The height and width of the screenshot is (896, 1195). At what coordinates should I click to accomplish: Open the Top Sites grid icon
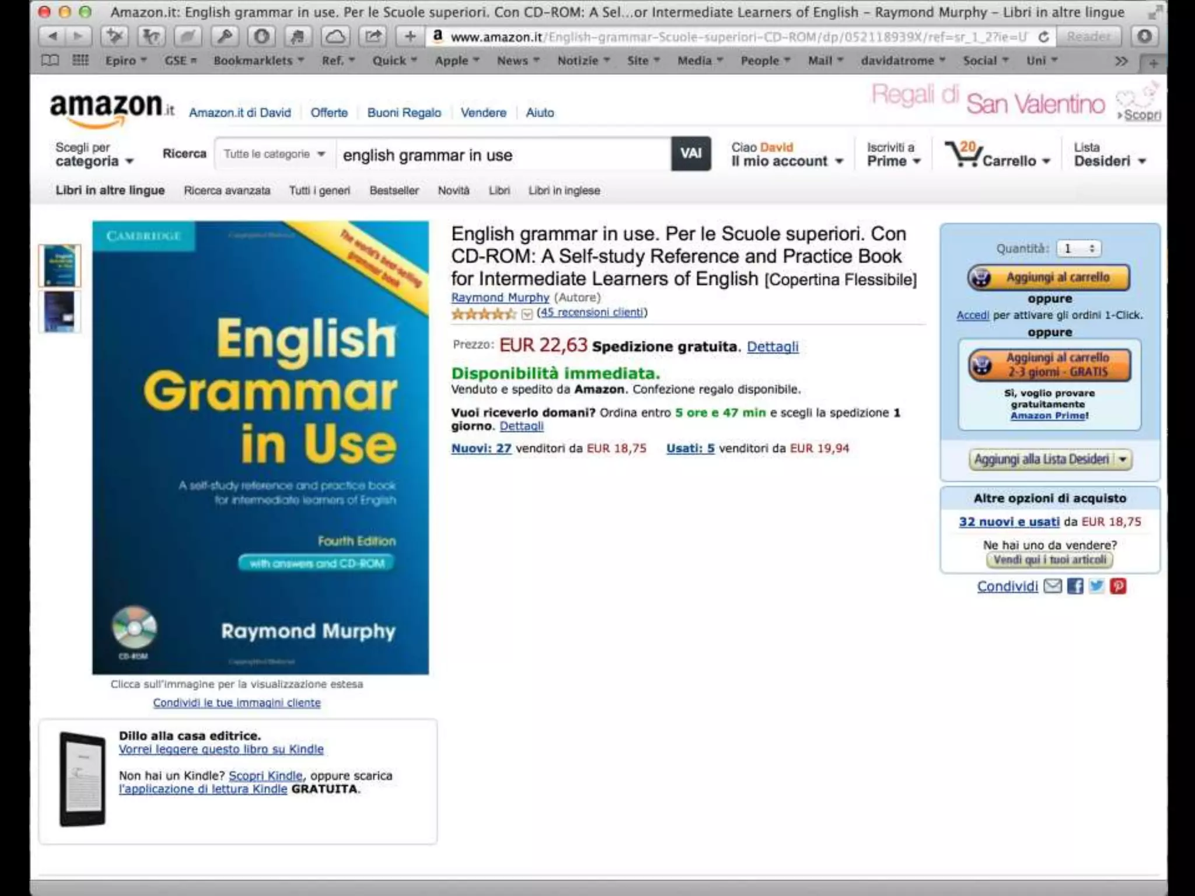tap(80, 61)
